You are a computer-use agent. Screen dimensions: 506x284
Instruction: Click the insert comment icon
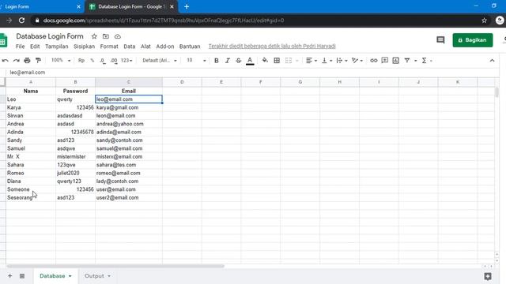coord(385,61)
